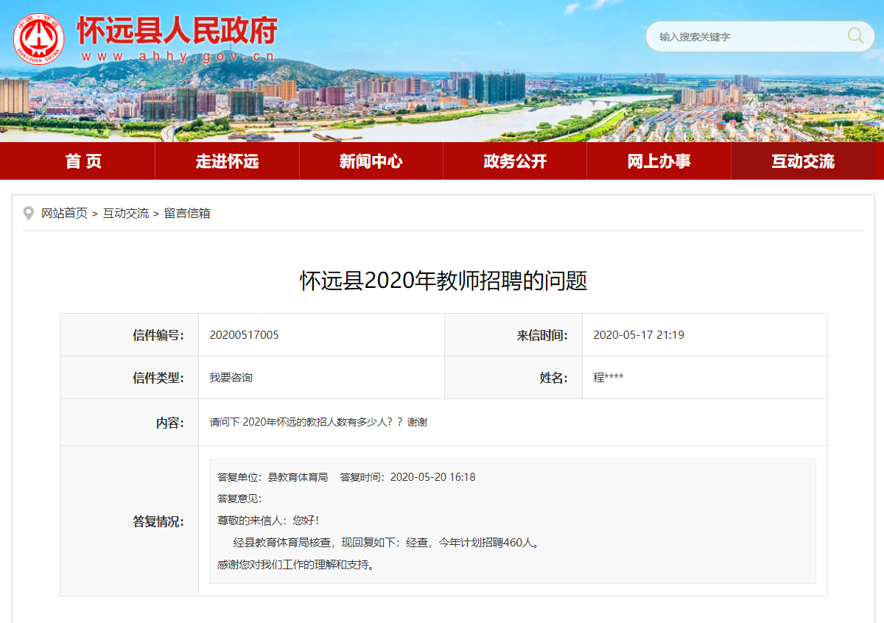Open 网上办事 from the main navigation
Viewport: 884px width, 623px height.
[x=659, y=161]
